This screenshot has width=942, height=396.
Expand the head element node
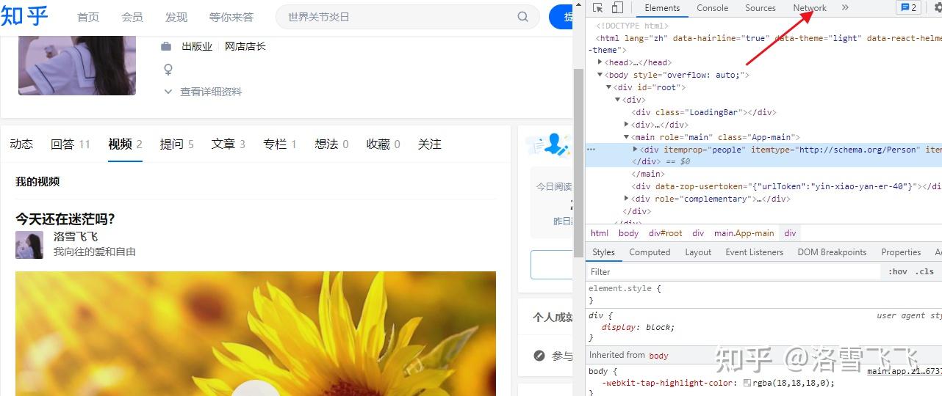point(600,62)
